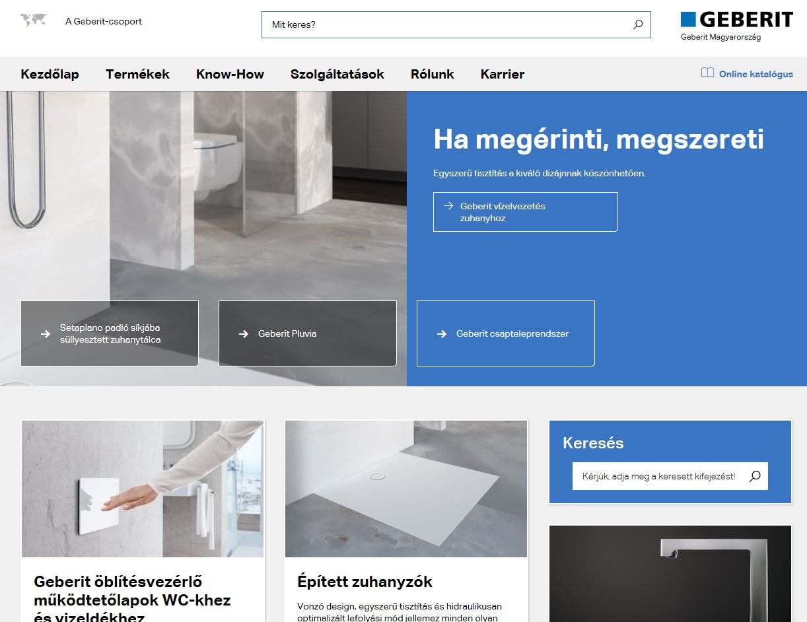Screen dimensions: 807x622
Task: Open the Karrier menu
Action: (503, 74)
